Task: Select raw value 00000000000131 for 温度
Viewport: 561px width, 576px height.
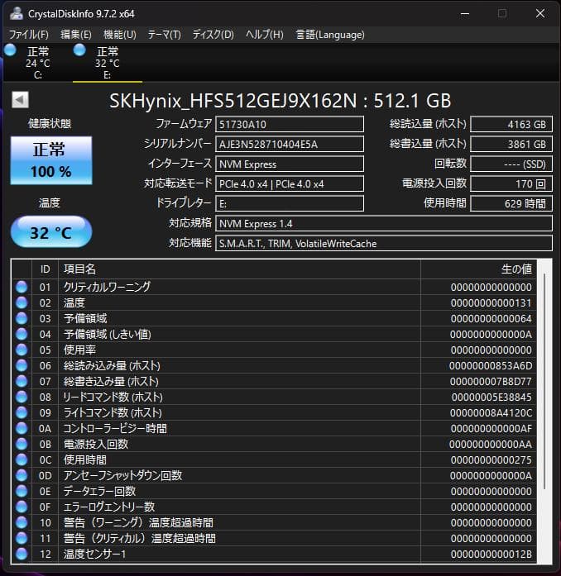Action: 491,303
